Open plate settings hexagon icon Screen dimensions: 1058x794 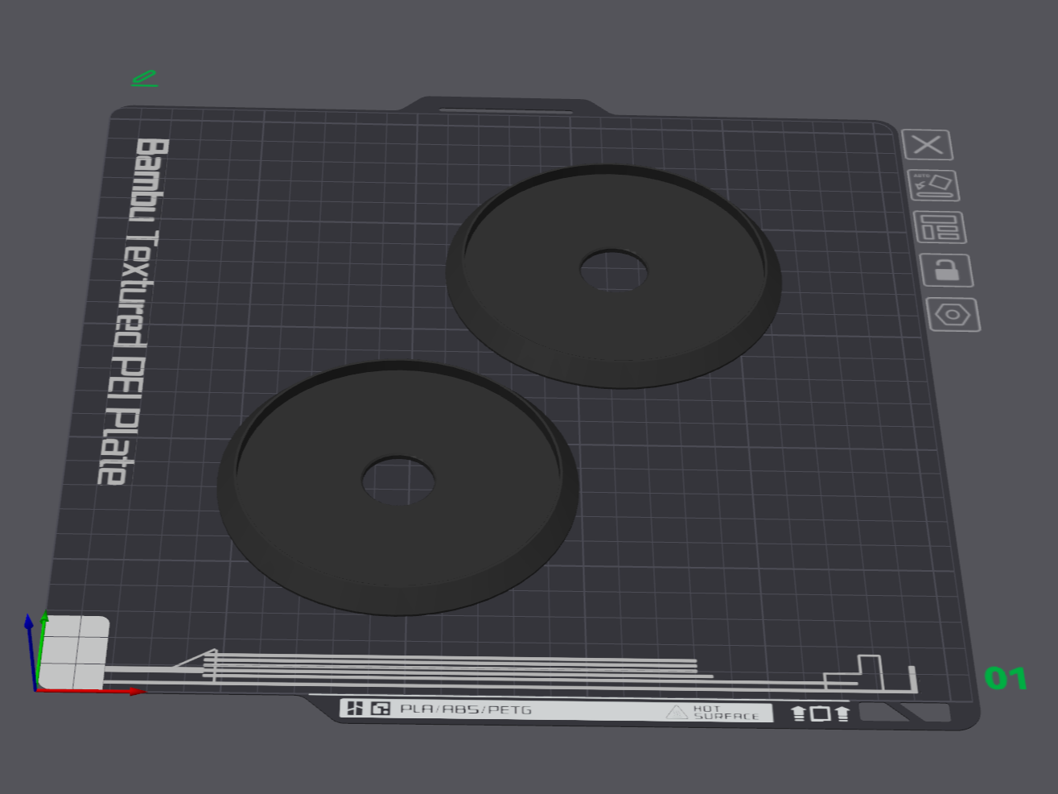pos(953,314)
